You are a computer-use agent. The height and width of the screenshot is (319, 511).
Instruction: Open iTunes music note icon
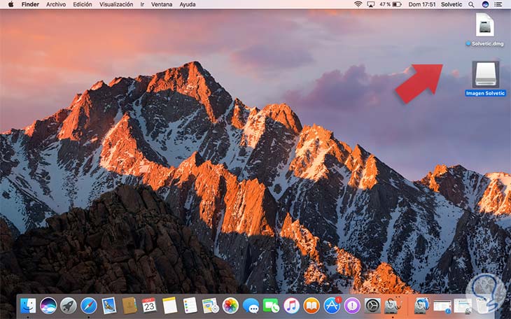click(x=291, y=306)
